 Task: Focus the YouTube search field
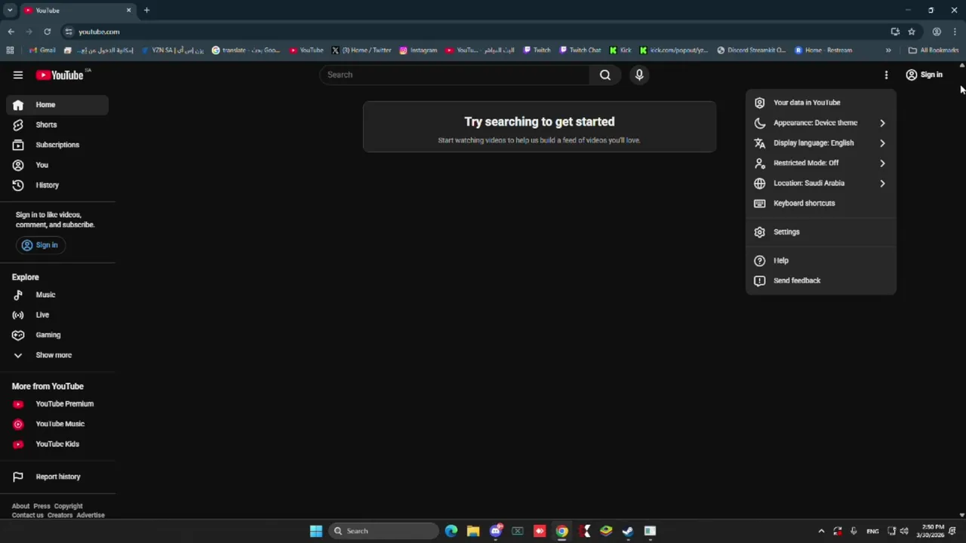tap(455, 75)
